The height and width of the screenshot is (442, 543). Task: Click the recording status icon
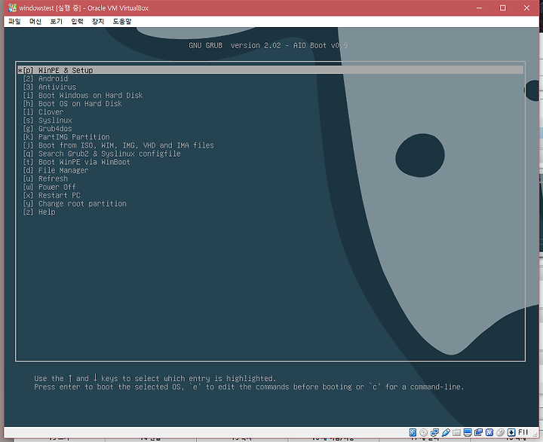coord(479,432)
